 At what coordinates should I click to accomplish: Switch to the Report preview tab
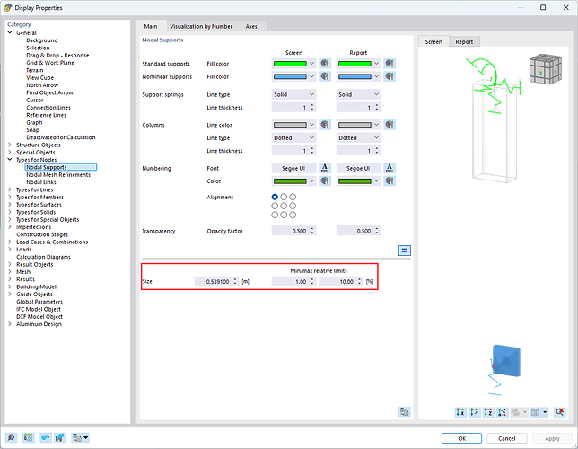point(464,41)
